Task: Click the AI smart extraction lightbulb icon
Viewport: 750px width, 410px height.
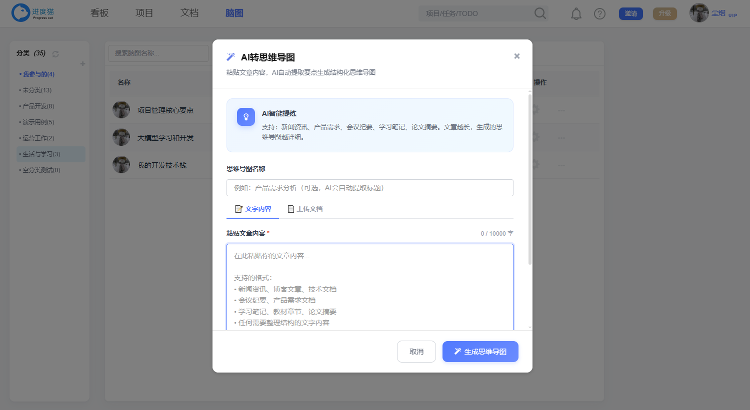Action: [x=246, y=117]
